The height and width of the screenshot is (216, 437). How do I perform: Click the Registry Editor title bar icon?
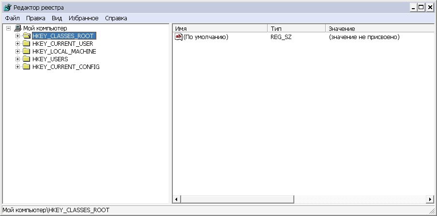[x=7, y=7]
